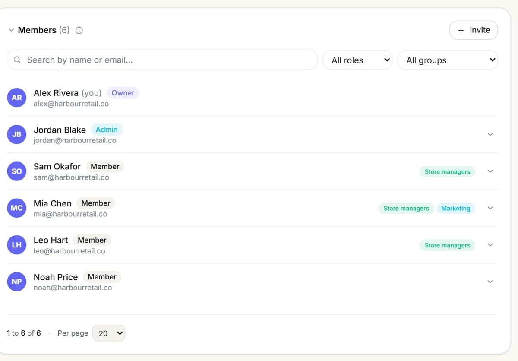The image size is (518, 361).
Task: Click the Admin badge for Jordan Blake
Action: point(107,130)
